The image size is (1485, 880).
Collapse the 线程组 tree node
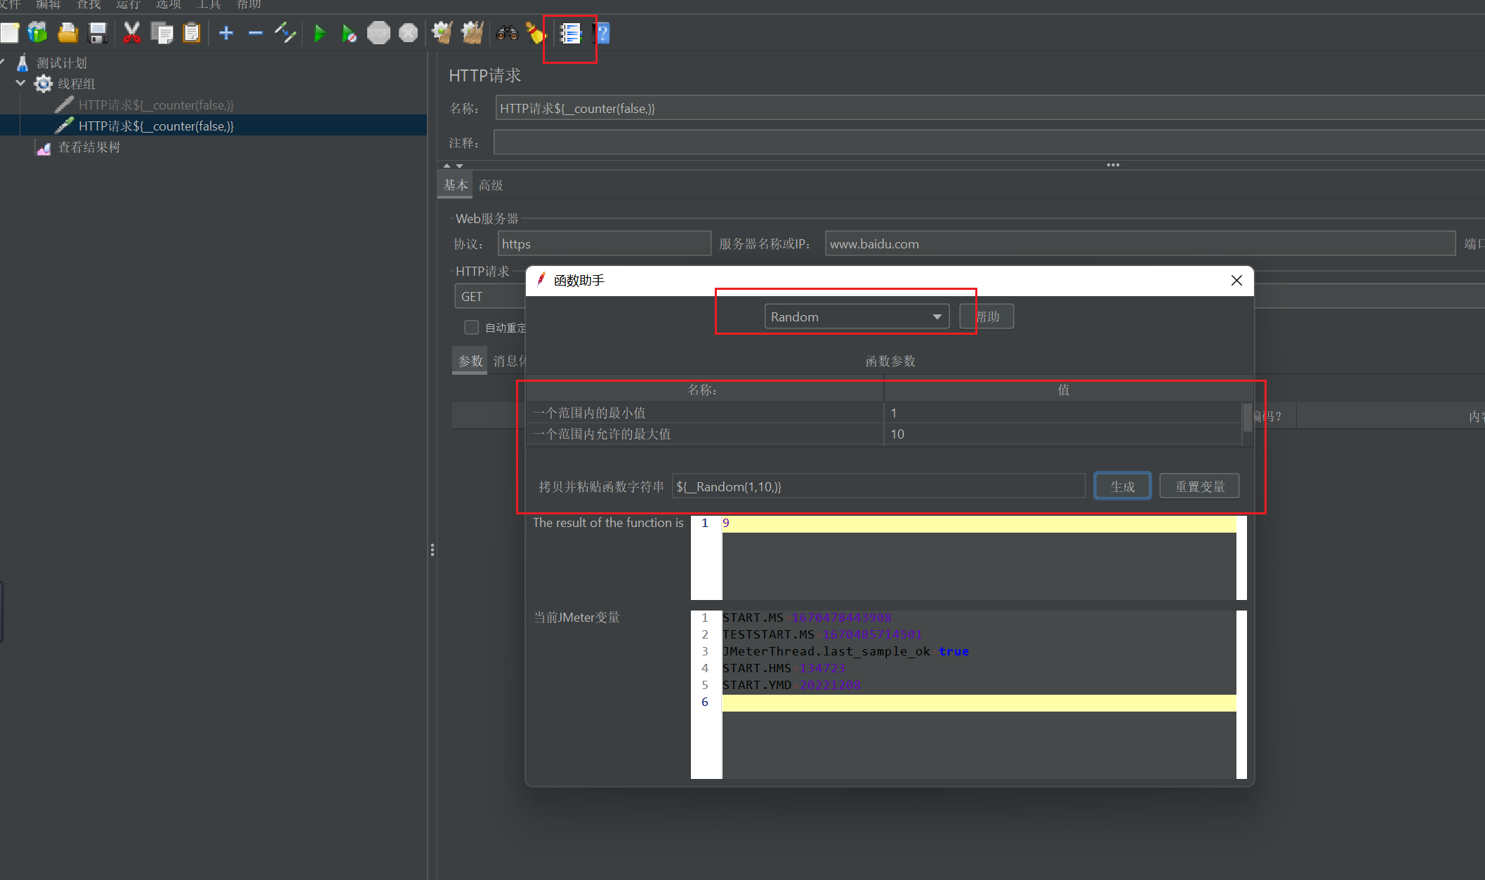pyautogui.click(x=20, y=84)
